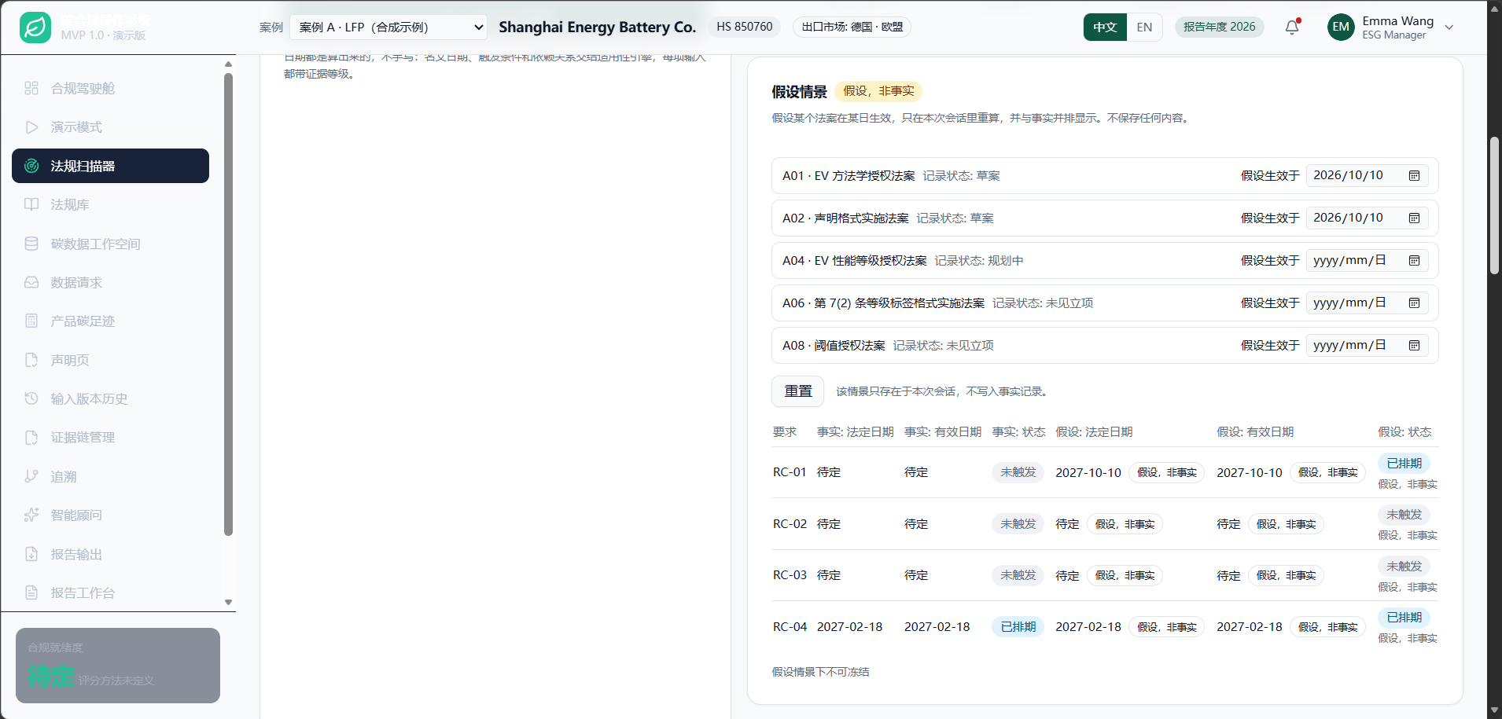Image resolution: width=1502 pixels, height=719 pixels.
Task: Click the 碳数据工作空间 database icon
Action: (31, 244)
